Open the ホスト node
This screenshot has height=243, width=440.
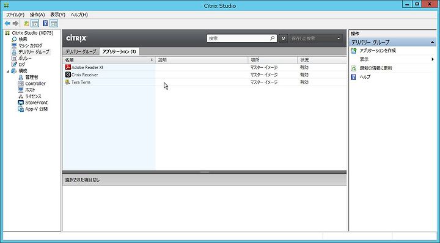30,90
